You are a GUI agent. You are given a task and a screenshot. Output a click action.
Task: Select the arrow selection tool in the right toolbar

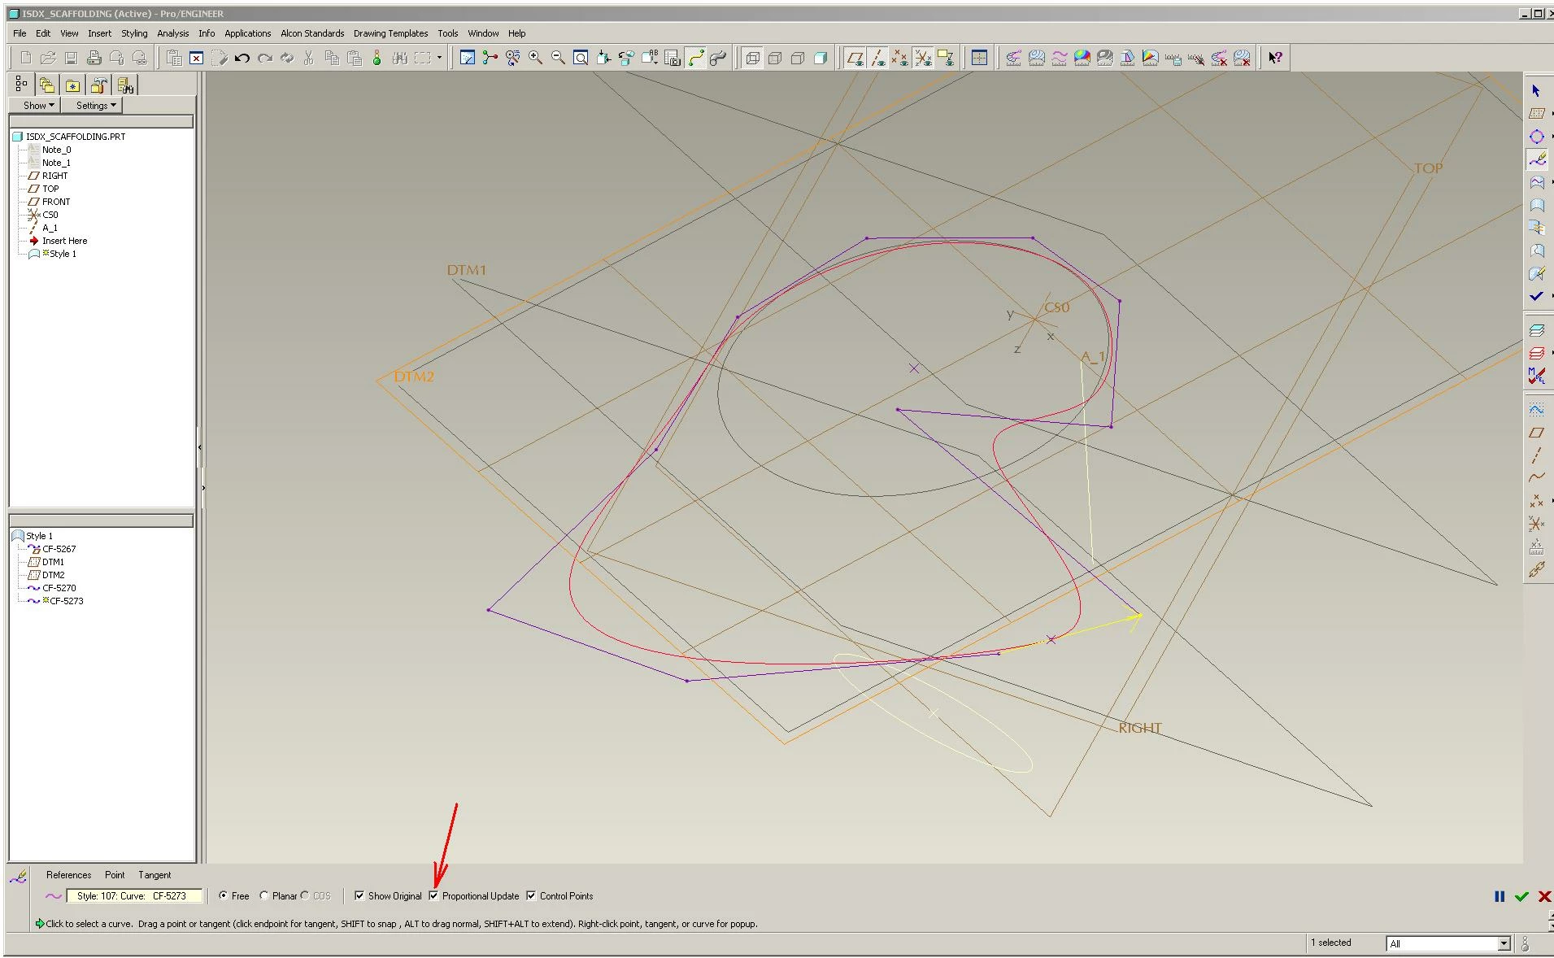1536,91
